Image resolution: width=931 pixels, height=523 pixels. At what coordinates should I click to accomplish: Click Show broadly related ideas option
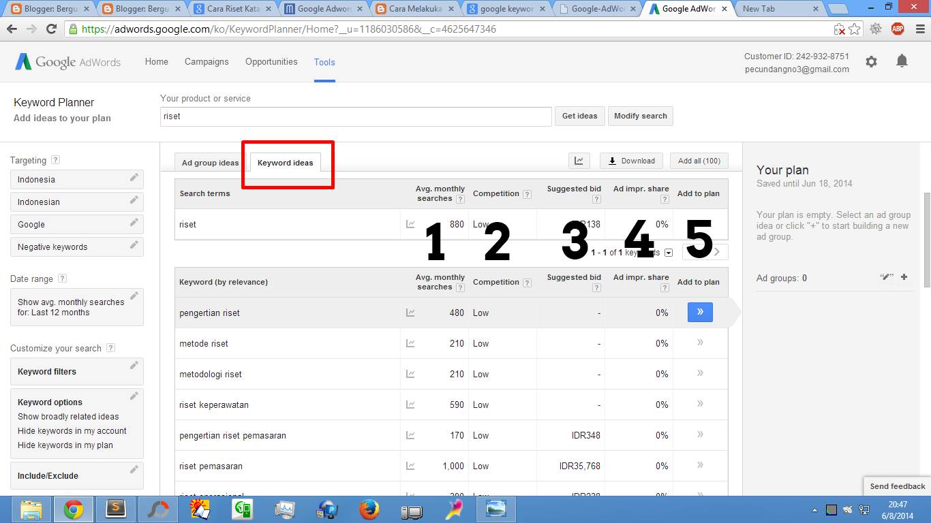(x=68, y=417)
